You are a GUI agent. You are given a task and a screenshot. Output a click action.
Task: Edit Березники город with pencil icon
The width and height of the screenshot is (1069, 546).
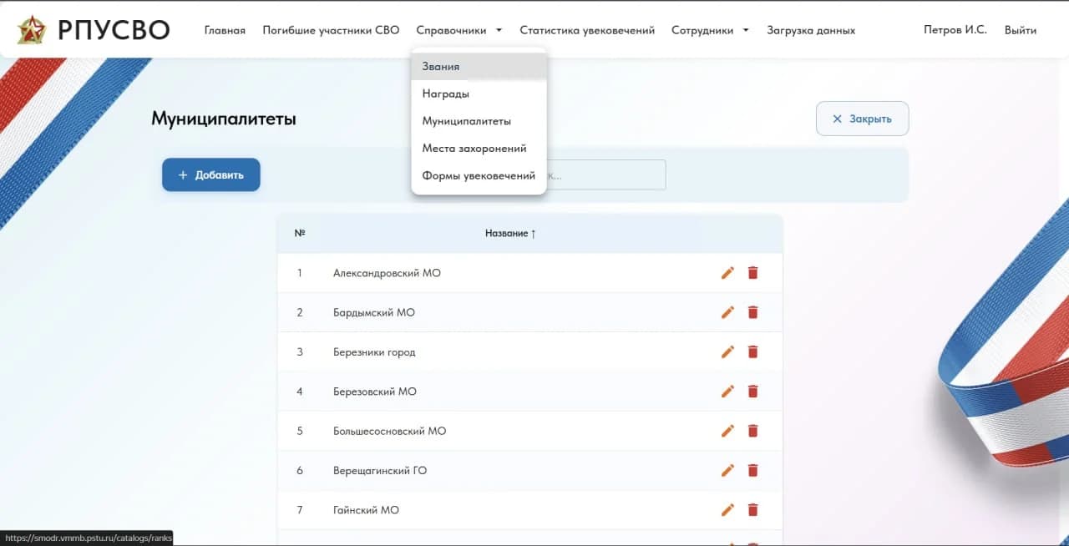727,351
